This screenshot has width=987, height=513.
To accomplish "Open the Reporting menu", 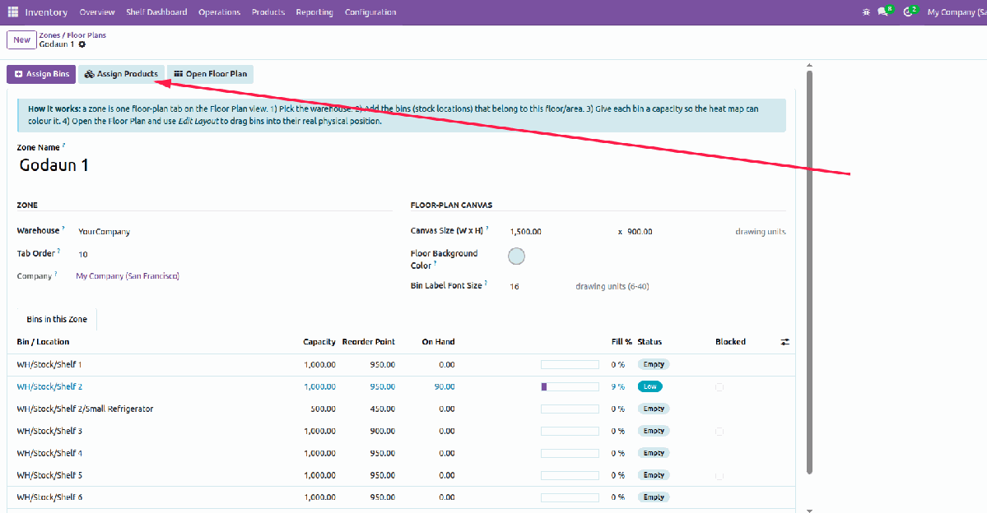I will (x=314, y=12).
